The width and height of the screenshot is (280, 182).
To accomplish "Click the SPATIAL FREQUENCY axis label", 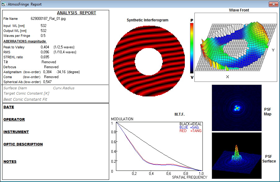I will click(x=190, y=177).
